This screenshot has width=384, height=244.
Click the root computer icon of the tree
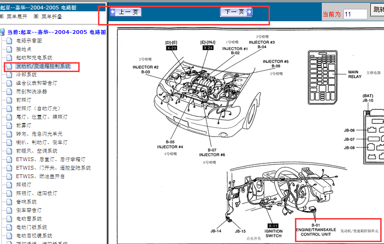pyautogui.click(x=2, y=32)
